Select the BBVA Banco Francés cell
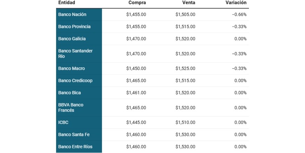This screenshot has width=305, height=153. (x=71, y=108)
